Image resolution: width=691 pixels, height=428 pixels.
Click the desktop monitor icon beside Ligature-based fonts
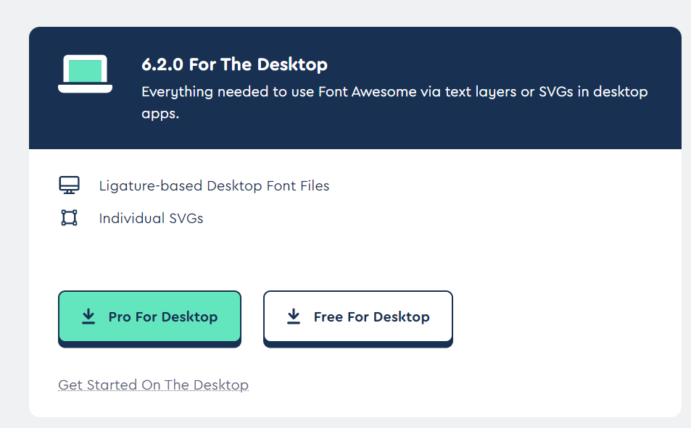pyautogui.click(x=69, y=185)
